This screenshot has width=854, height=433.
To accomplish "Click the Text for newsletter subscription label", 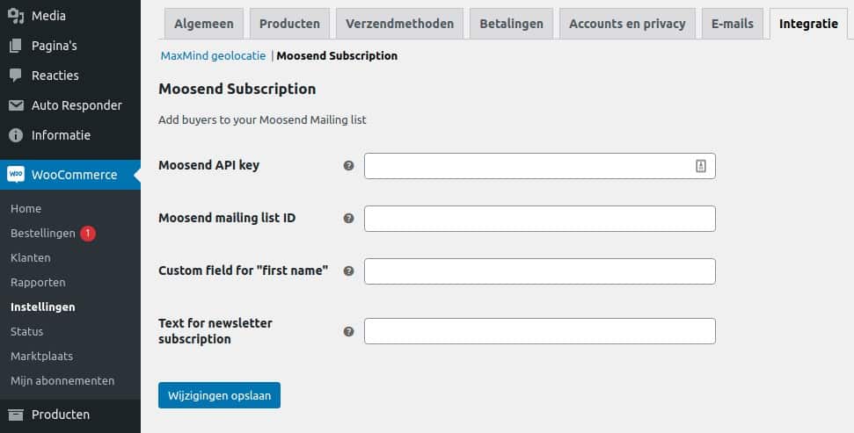I will (x=215, y=331).
